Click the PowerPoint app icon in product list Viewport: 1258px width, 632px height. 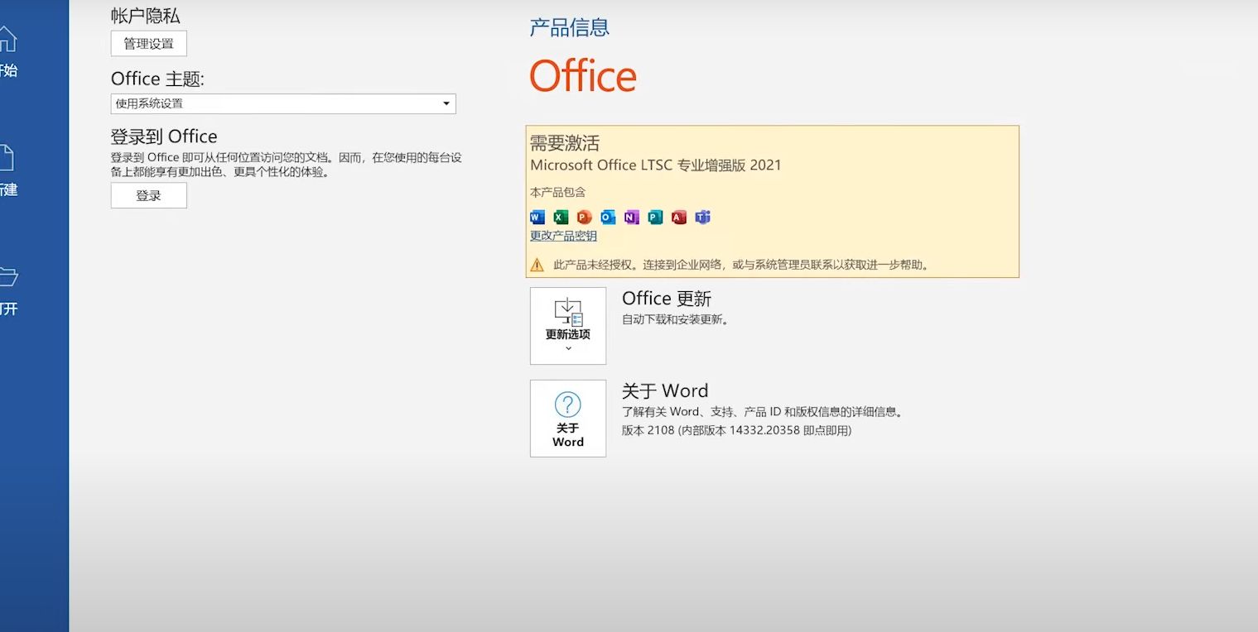[584, 218]
